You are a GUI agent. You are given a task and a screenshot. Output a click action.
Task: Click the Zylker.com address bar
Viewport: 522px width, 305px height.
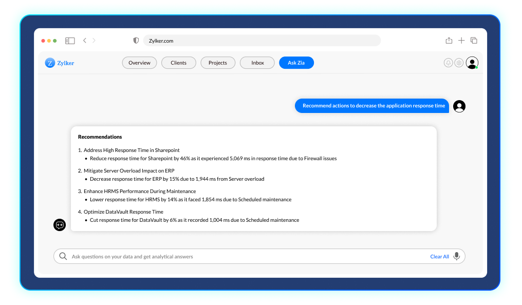(262, 40)
